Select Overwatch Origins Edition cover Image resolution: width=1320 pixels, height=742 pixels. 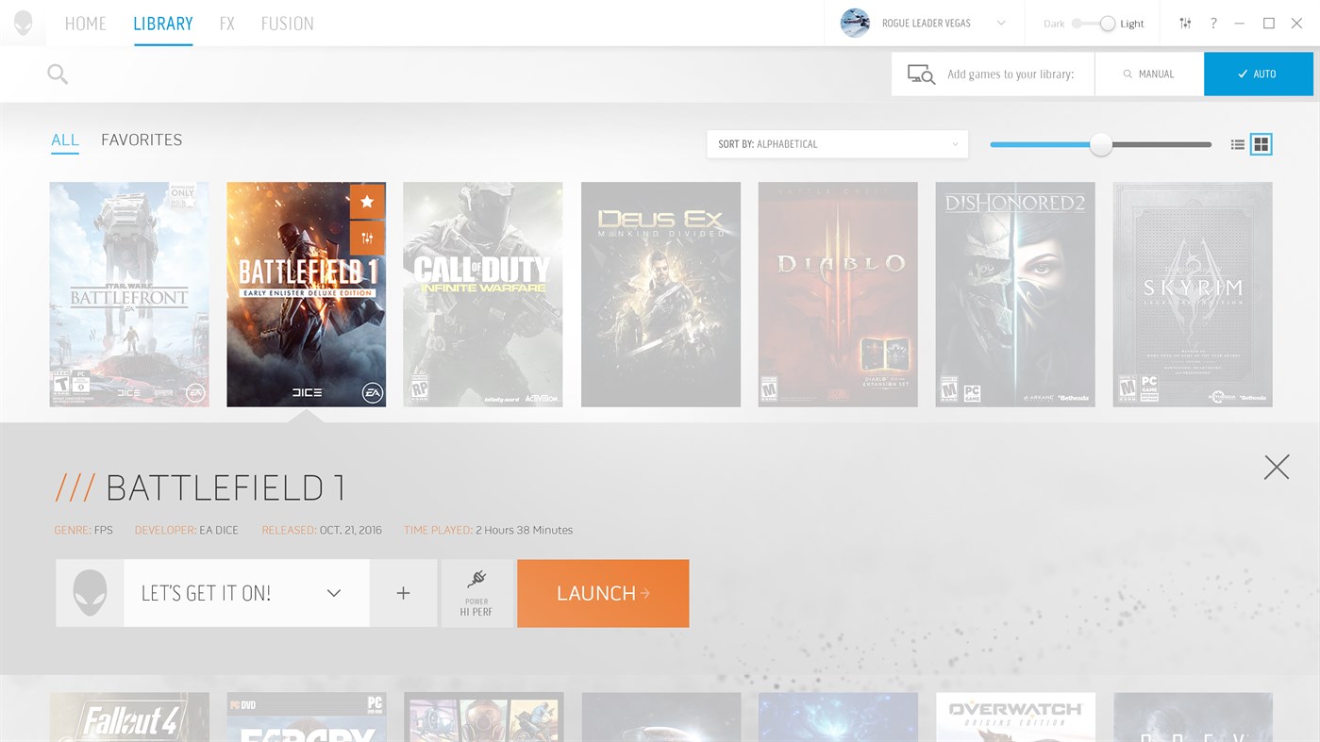1015,717
